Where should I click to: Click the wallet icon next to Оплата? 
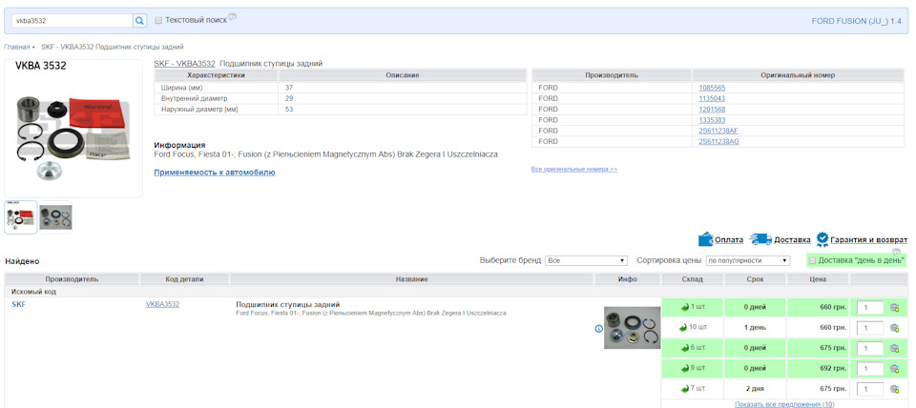pos(706,239)
